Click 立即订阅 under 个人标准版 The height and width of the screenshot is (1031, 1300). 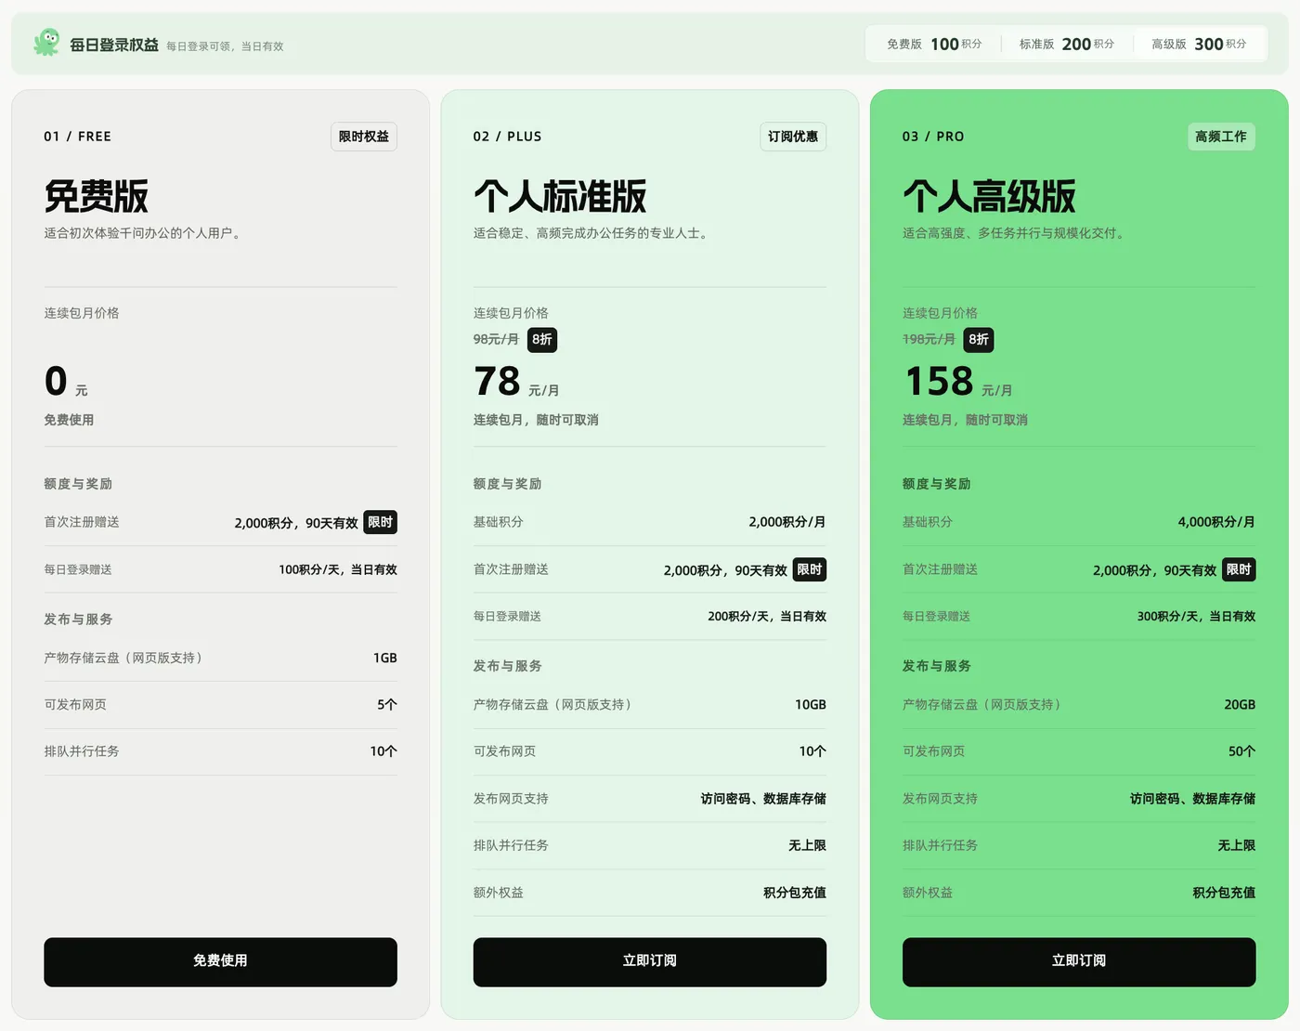coord(649,961)
